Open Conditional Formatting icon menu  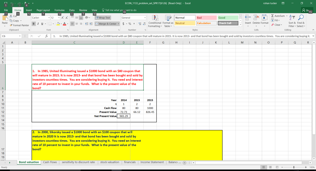tap(155, 18)
